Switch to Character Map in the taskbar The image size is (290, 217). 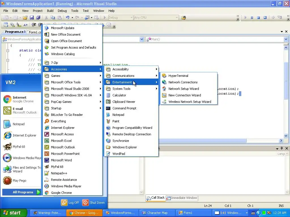(157, 213)
